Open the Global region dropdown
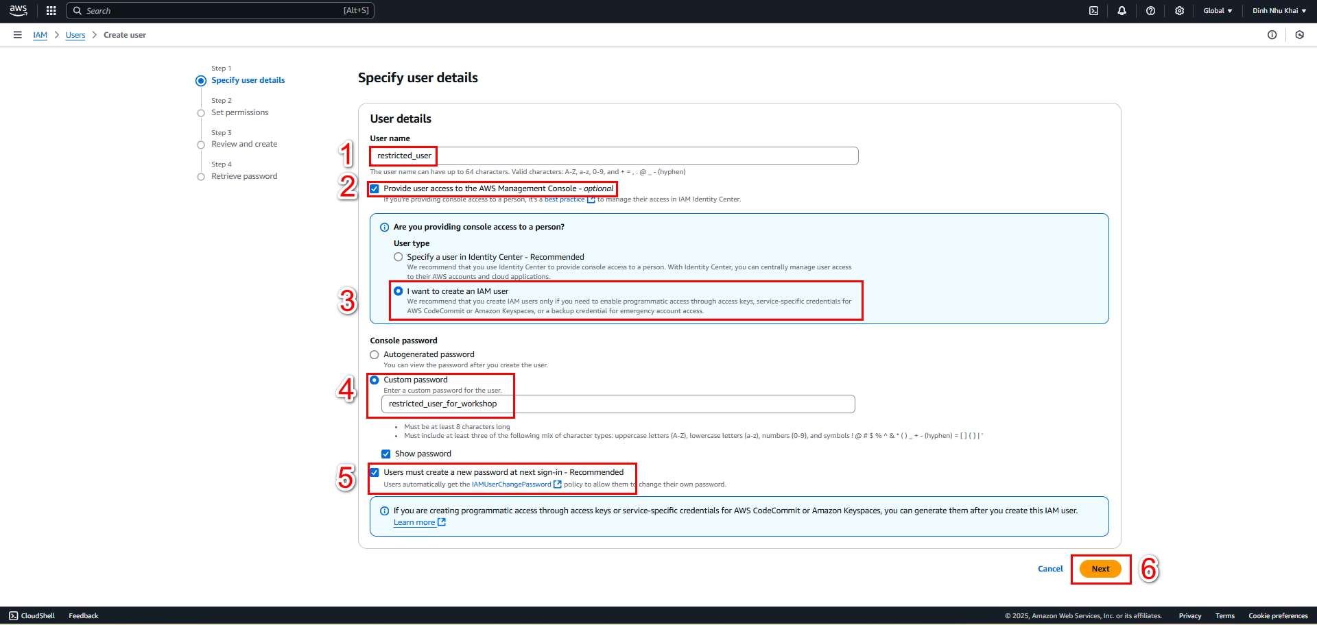1317x625 pixels. click(x=1218, y=11)
